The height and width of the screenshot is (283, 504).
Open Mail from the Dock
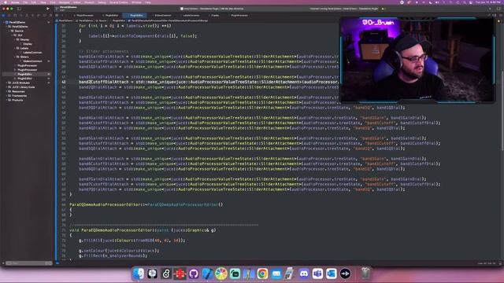click(x=276, y=274)
